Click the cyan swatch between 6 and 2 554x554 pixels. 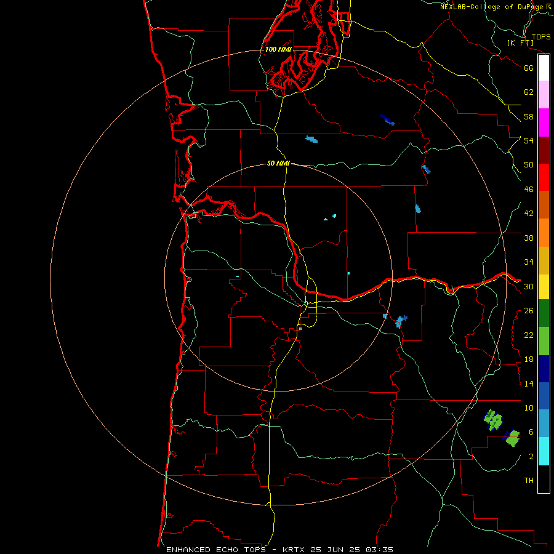click(544, 451)
